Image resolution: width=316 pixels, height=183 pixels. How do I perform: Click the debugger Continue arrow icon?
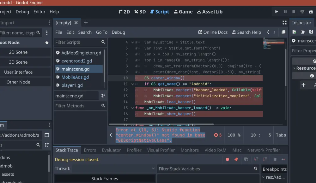click(283, 159)
